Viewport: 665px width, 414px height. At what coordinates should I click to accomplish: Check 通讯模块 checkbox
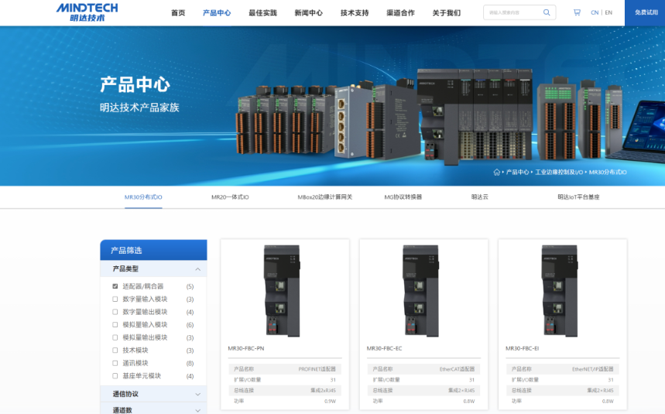(115, 363)
